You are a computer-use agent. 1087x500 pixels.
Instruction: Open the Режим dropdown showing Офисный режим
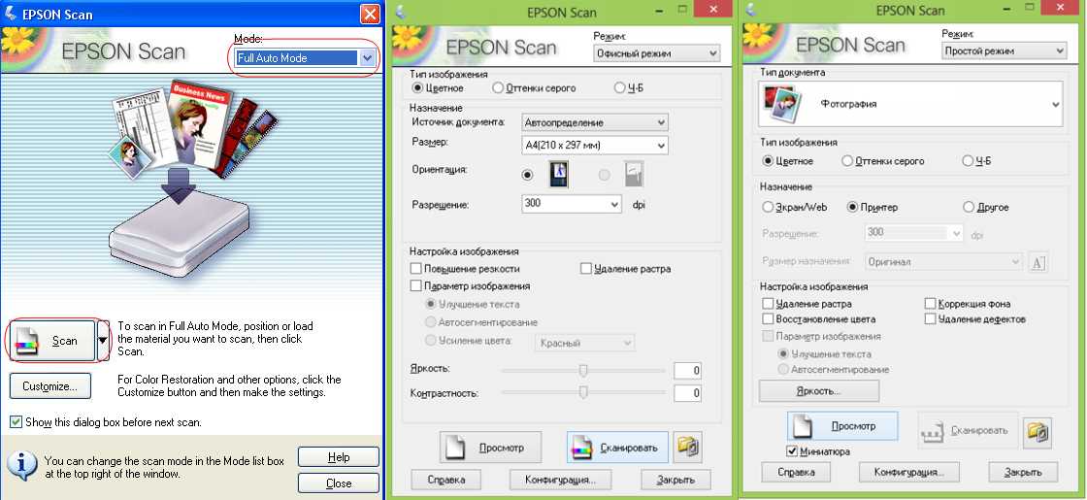(656, 53)
